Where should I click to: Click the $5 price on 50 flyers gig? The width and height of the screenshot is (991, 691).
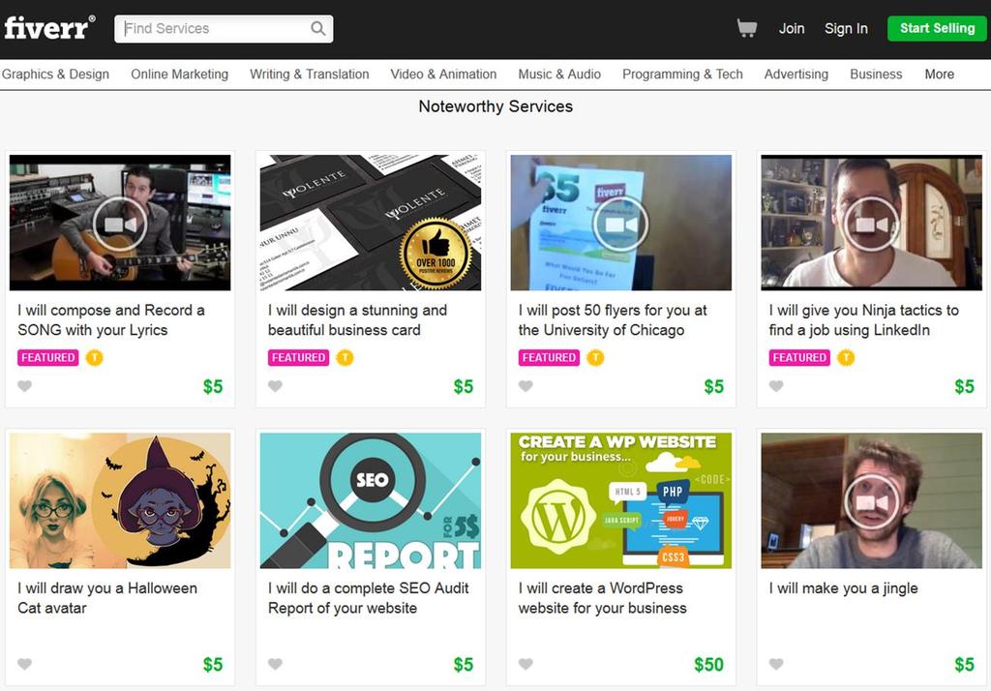click(714, 386)
